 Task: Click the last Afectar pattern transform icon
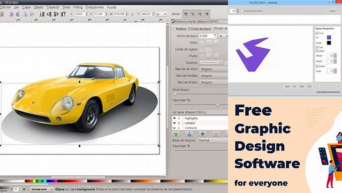(207, 14)
